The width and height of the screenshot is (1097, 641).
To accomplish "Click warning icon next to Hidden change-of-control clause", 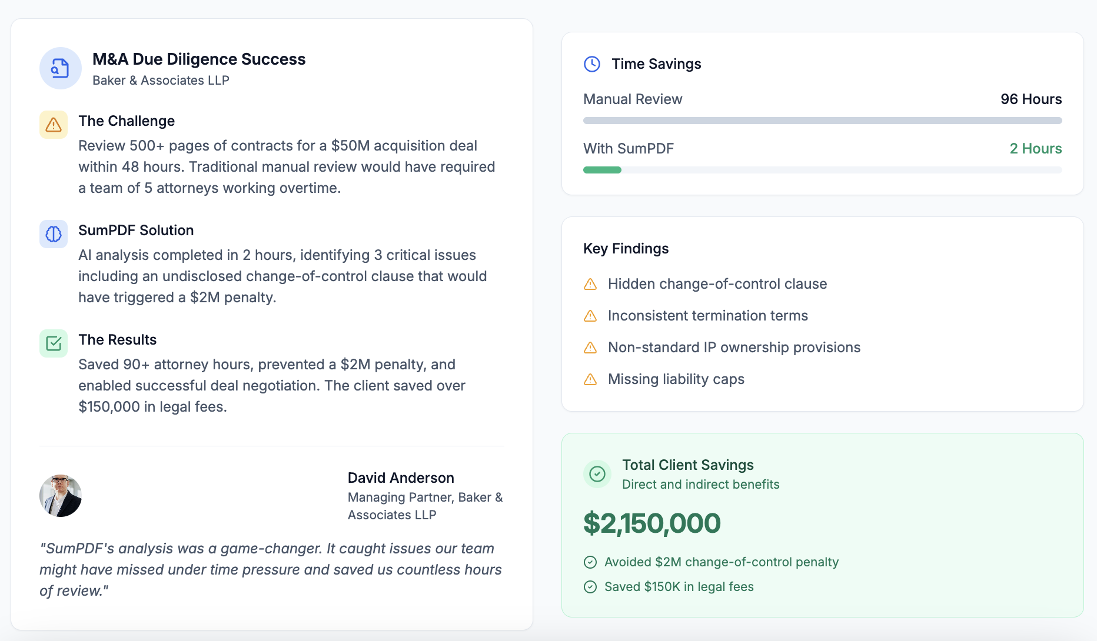I will pos(590,284).
